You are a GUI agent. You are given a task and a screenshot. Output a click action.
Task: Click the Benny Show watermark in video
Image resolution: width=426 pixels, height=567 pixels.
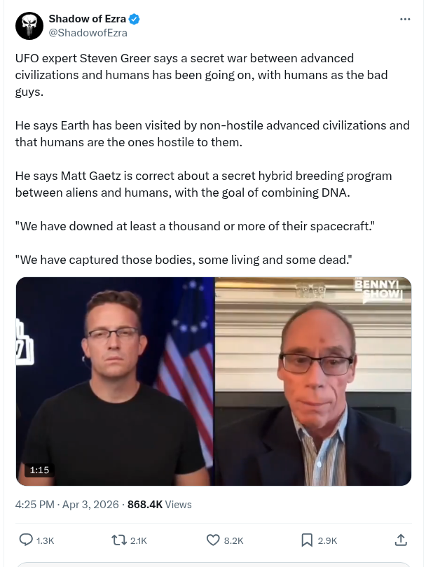tap(378, 289)
